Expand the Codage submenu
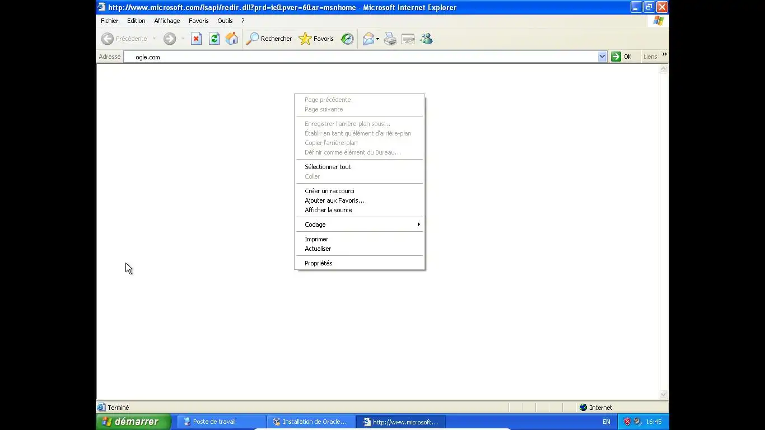This screenshot has width=765, height=430. (x=359, y=225)
